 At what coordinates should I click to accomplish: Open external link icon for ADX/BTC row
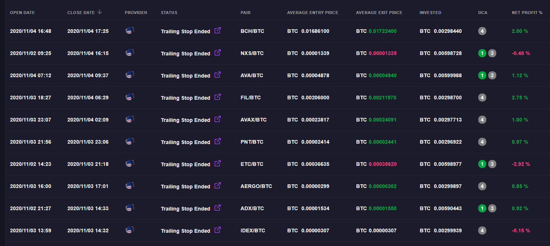pyautogui.click(x=218, y=208)
